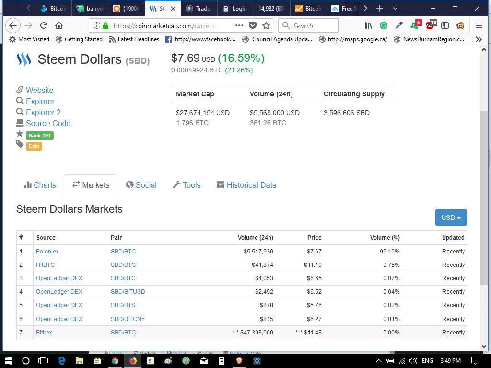This screenshot has height=368, width=491.
Task: Show site information for coinmarketcap
Action: tap(97, 26)
